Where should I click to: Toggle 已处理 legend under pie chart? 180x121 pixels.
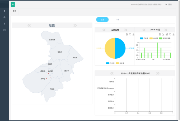[110, 63]
